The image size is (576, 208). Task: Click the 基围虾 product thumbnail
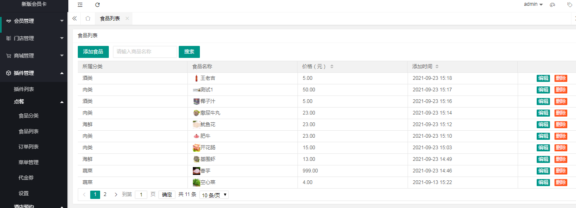pyautogui.click(x=196, y=159)
